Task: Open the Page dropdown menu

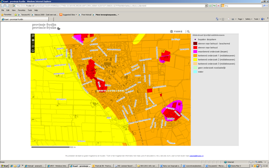Action: (x=241, y=19)
